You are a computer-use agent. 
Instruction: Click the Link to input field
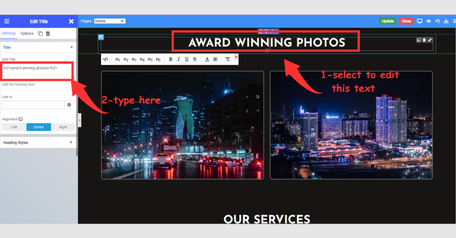(x=33, y=105)
